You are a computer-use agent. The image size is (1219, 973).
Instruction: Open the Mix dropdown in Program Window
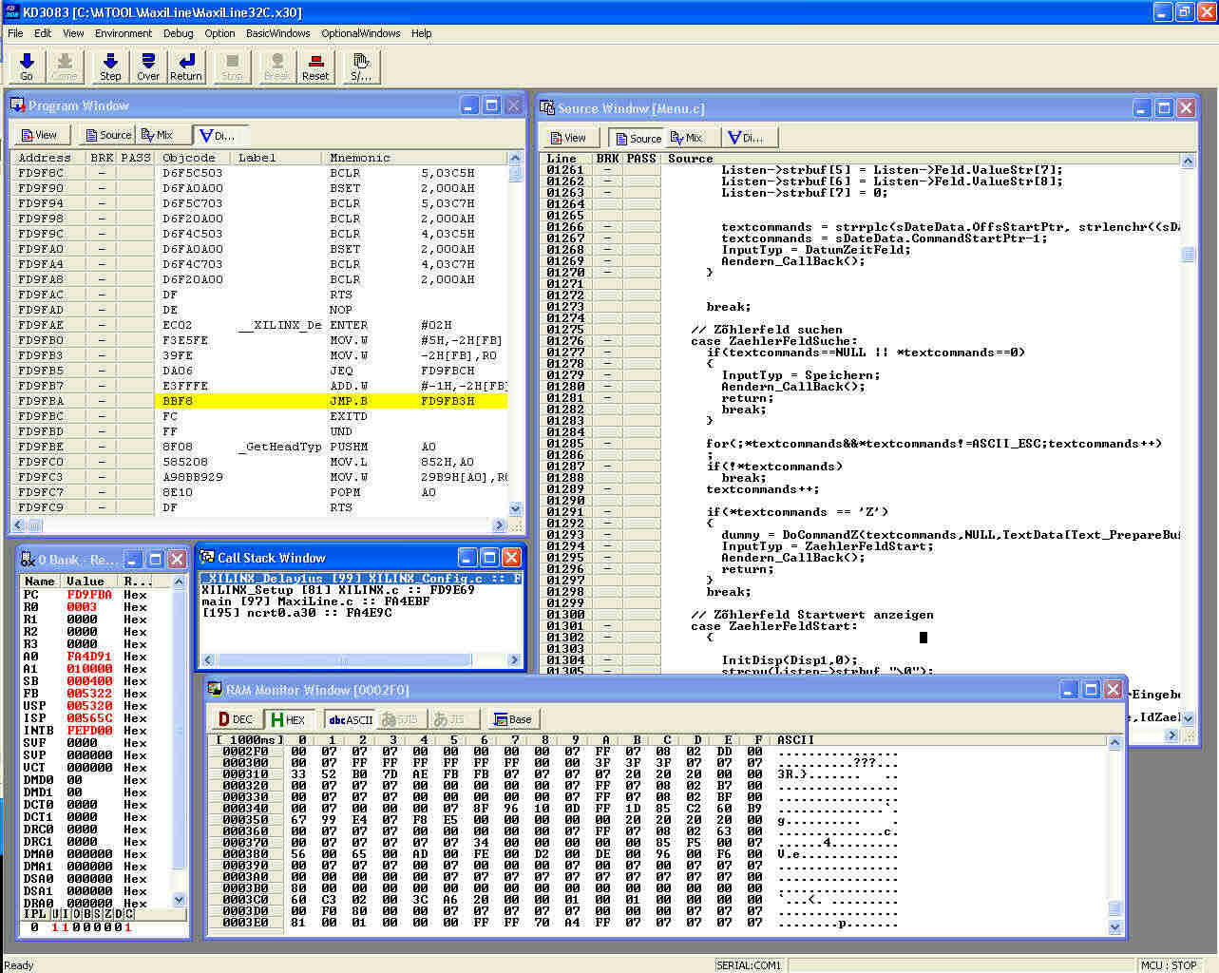pyautogui.click(x=158, y=135)
